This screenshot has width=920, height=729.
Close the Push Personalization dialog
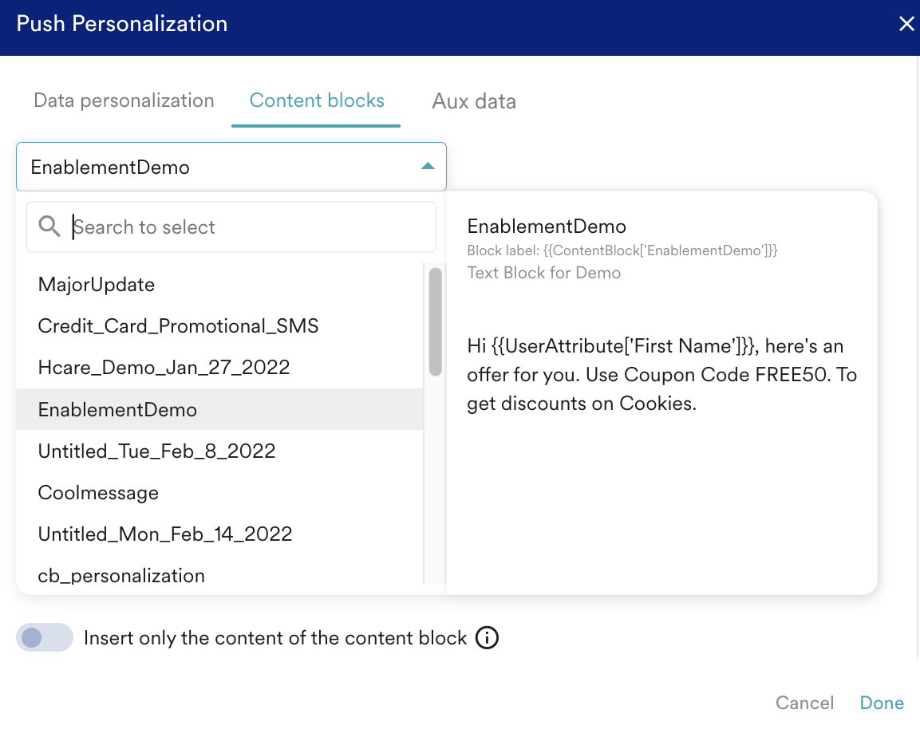click(x=906, y=24)
